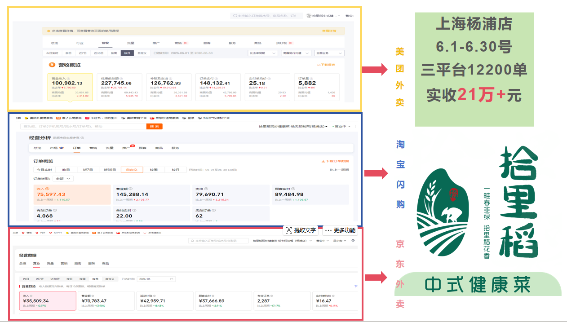Expand the 比去年同期 comparison dropdown
This screenshot has width=567, height=322.
(x=263, y=53)
